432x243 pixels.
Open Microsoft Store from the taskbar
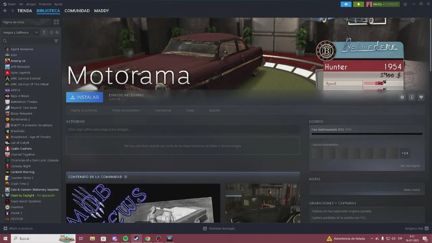(x=103, y=239)
